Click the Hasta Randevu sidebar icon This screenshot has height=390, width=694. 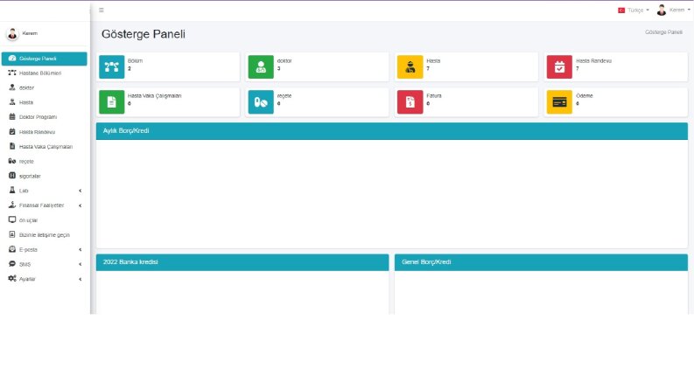(12, 132)
